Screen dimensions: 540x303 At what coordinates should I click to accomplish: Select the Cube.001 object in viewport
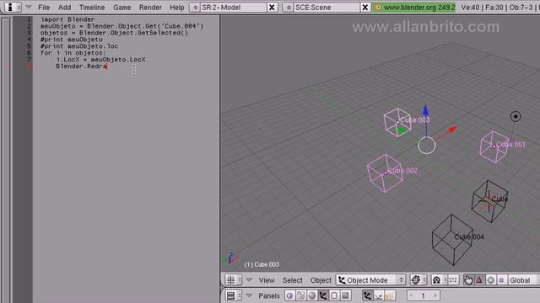[494, 146]
